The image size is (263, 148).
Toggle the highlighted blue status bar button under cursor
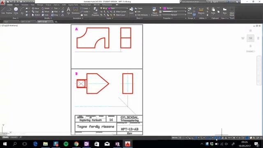pyautogui.click(x=215, y=138)
